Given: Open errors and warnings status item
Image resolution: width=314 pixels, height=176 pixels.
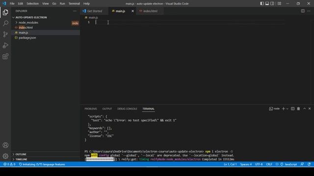Looking at the screenshot, I should (9, 164).
